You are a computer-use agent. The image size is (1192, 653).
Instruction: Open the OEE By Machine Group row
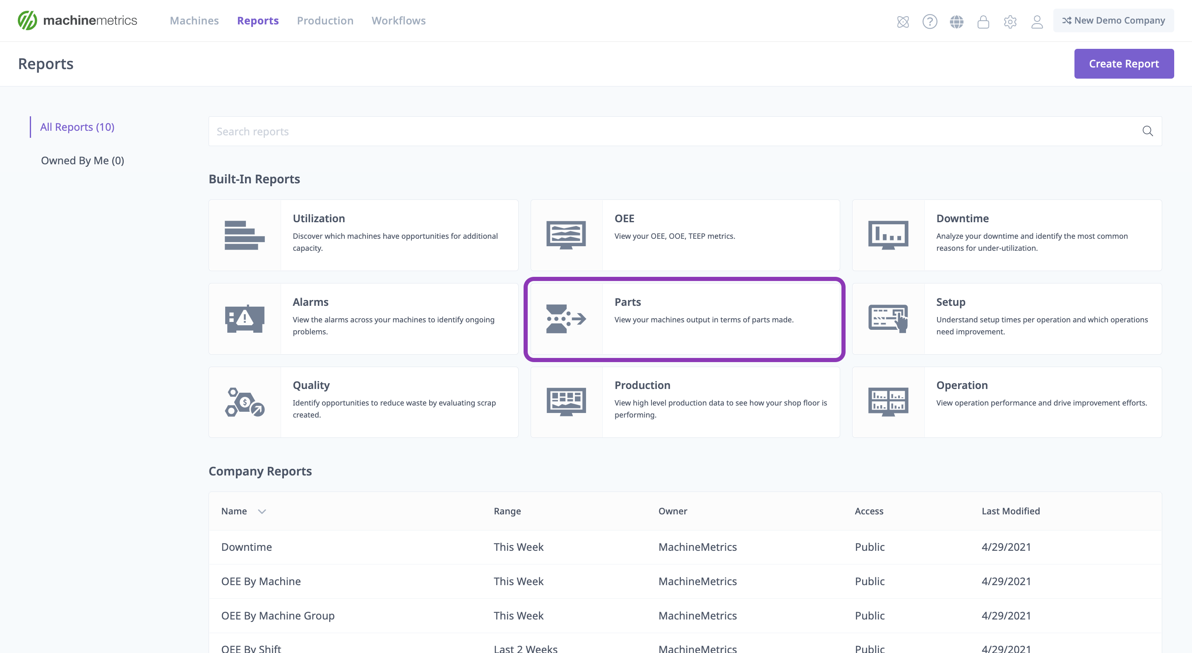click(x=685, y=615)
